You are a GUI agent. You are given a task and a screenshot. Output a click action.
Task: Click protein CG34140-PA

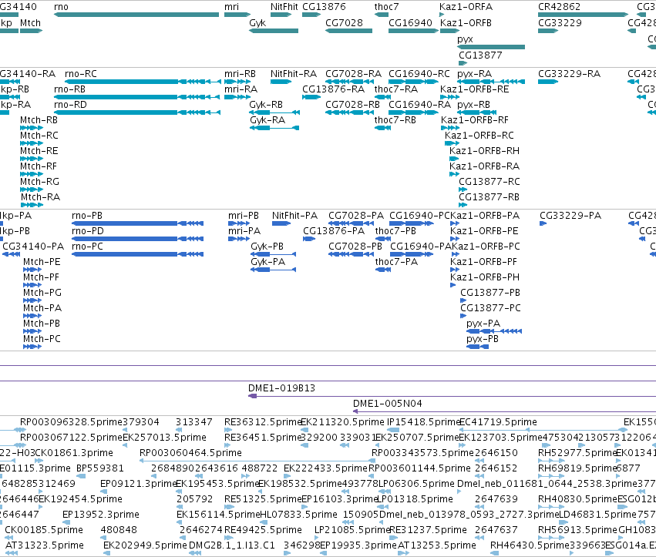[x=33, y=247]
